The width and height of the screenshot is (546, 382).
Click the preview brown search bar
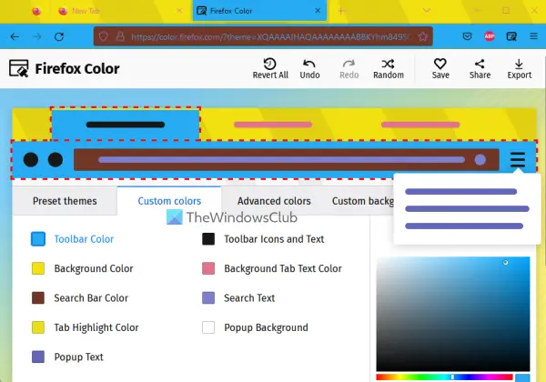click(287, 160)
